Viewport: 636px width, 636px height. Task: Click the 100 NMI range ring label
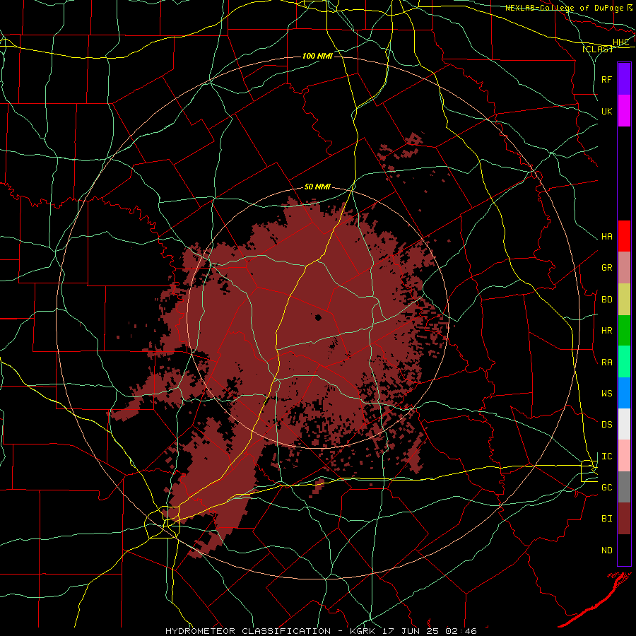pos(317,56)
